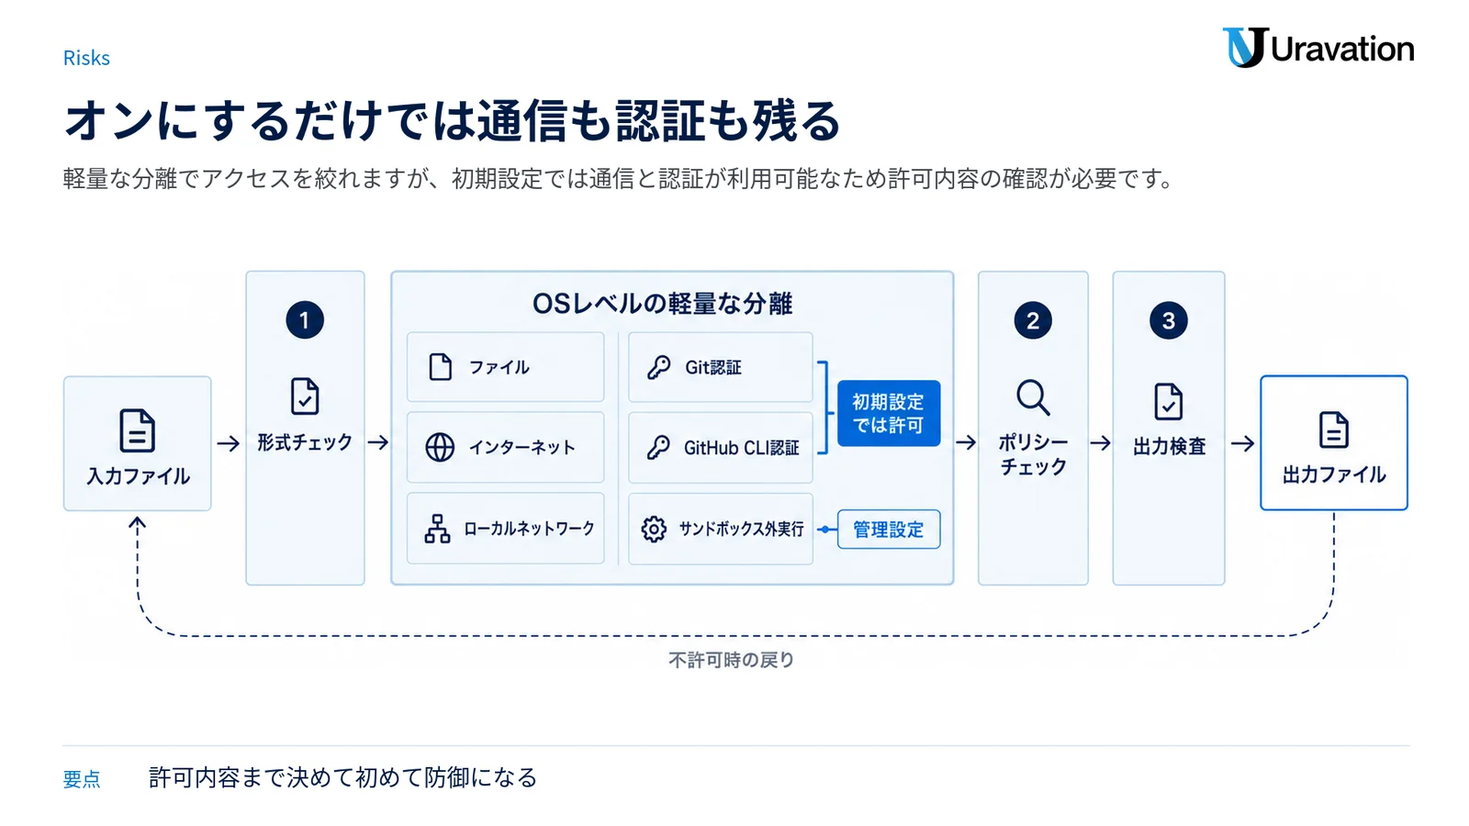Image resolution: width=1469 pixels, height=826 pixels.
Task: Click the 入力ファイル document icon
Action: click(137, 430)
